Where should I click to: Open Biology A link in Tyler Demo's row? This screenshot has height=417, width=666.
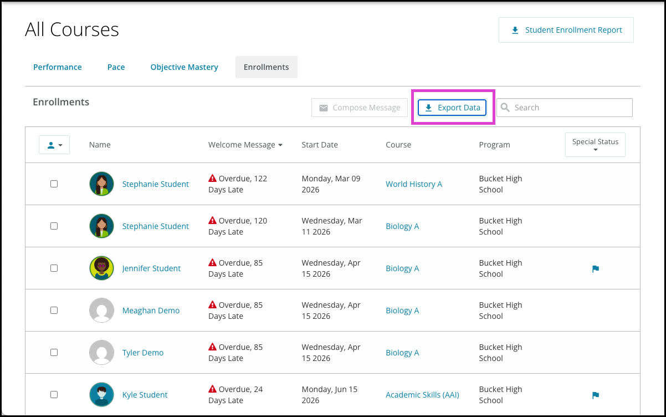[x=402, y=353]
